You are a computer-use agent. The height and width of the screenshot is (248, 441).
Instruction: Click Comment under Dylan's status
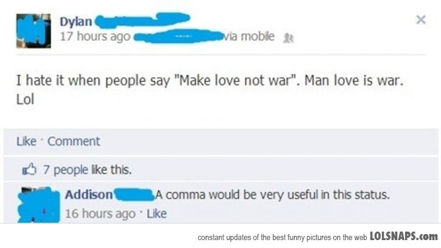(x=74, y=141)
